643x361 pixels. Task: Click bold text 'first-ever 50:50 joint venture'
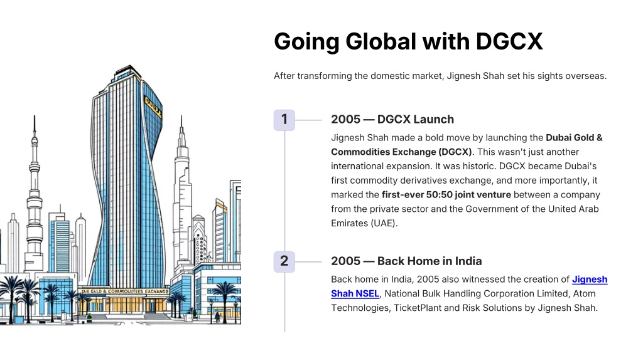[x=446, y=194]
